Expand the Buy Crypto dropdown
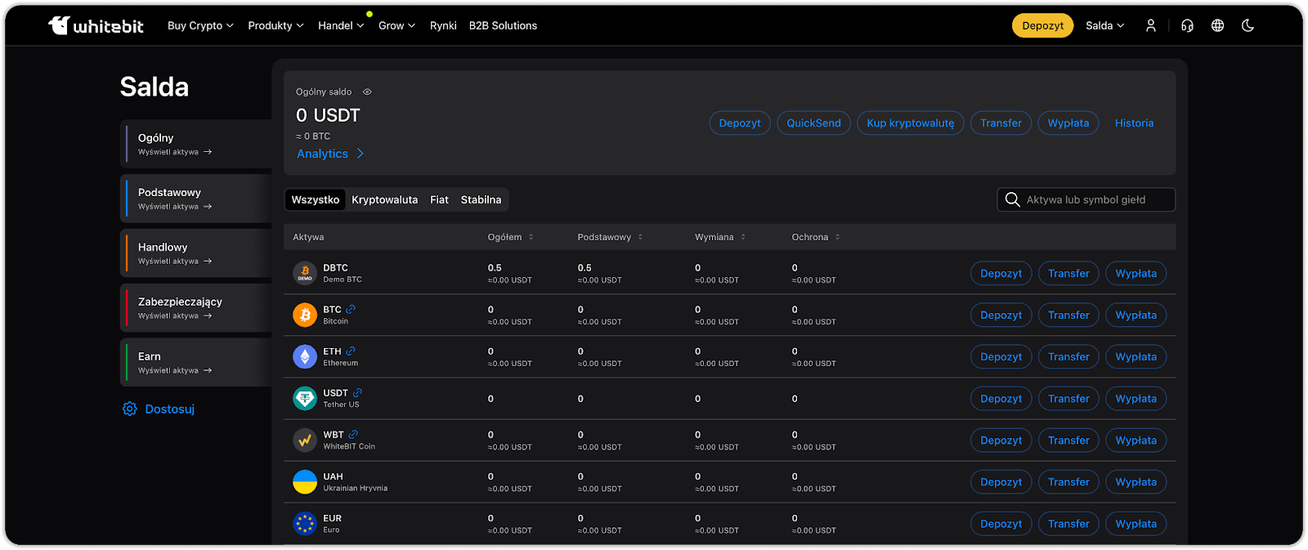 coord(200,25)
